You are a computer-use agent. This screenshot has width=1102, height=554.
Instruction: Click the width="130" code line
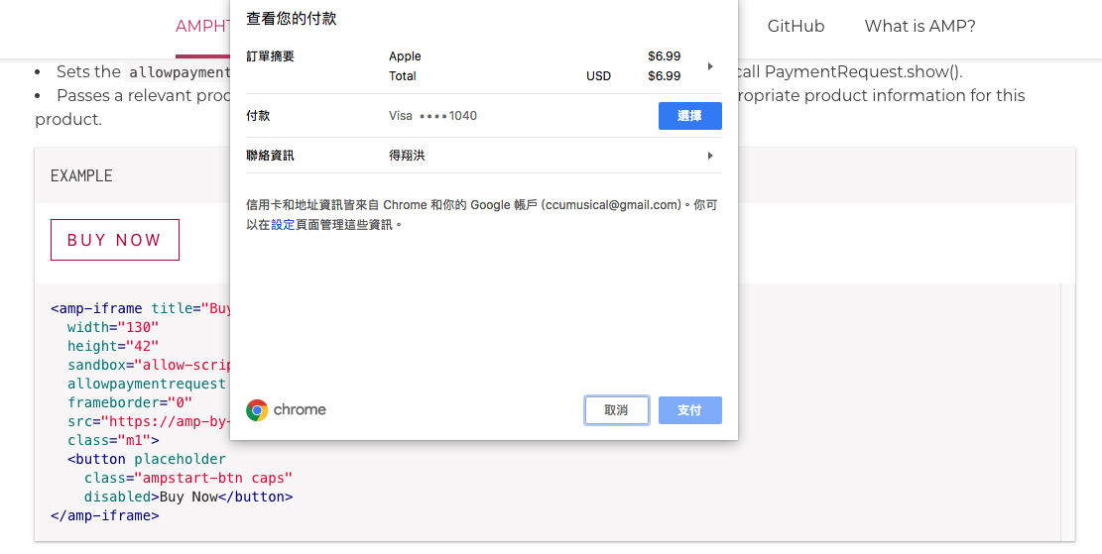113,327
